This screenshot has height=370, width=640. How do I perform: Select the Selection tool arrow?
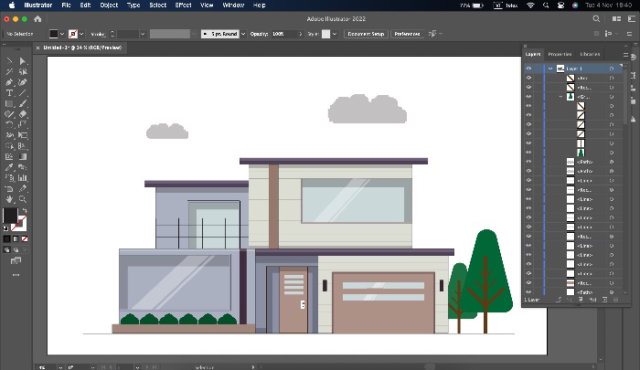pyautogui.click(x=9, y=61)
